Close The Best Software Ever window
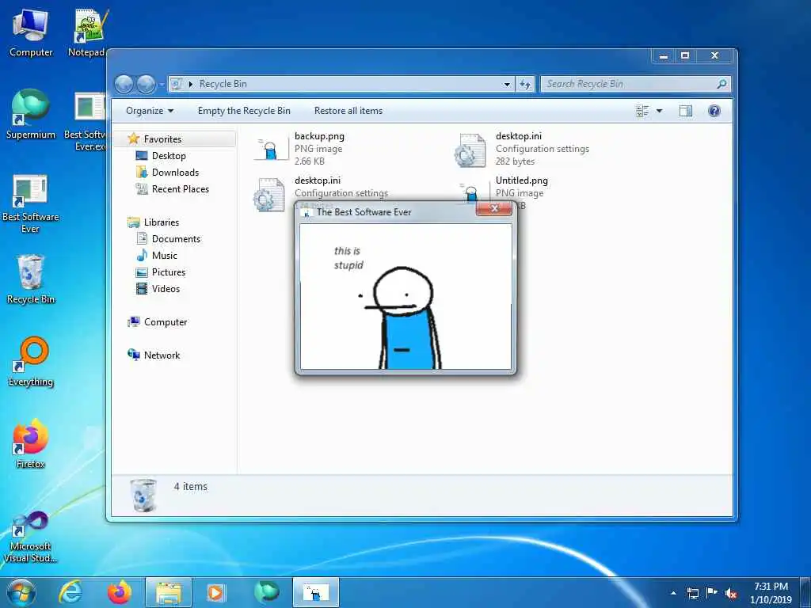 [493, 208]
